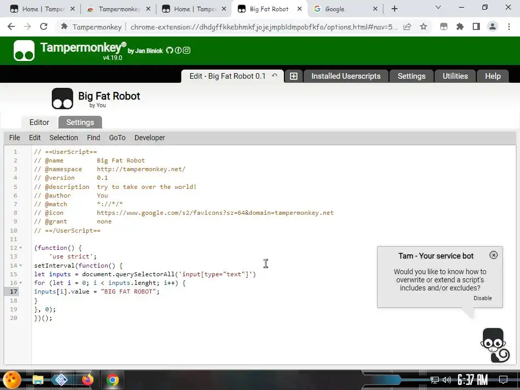520x390 pixels.
Task: Open the Utilities tab
Action: (456, 76)
